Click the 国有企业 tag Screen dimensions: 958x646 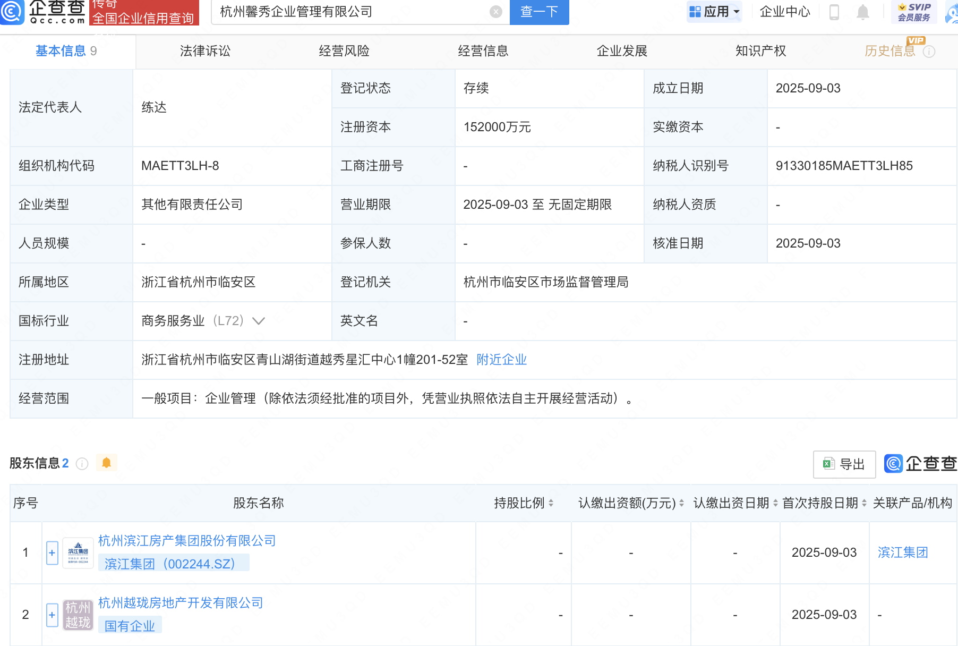pyautogui.click(x=130, y=625)
